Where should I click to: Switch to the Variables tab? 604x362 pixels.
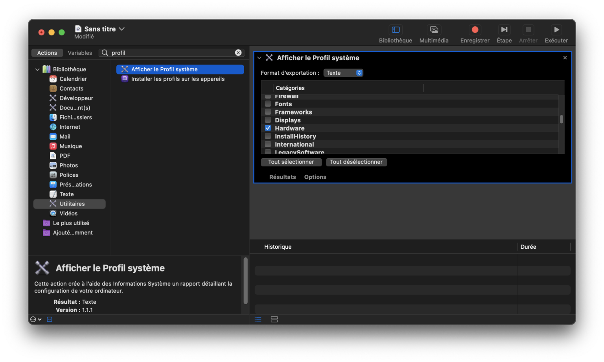click(80, 52)
